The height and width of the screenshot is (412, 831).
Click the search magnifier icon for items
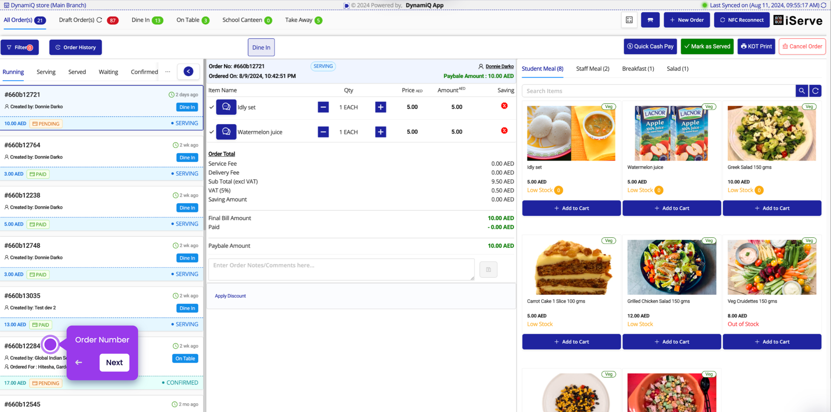pyautogui.click(x=801, y=91)
